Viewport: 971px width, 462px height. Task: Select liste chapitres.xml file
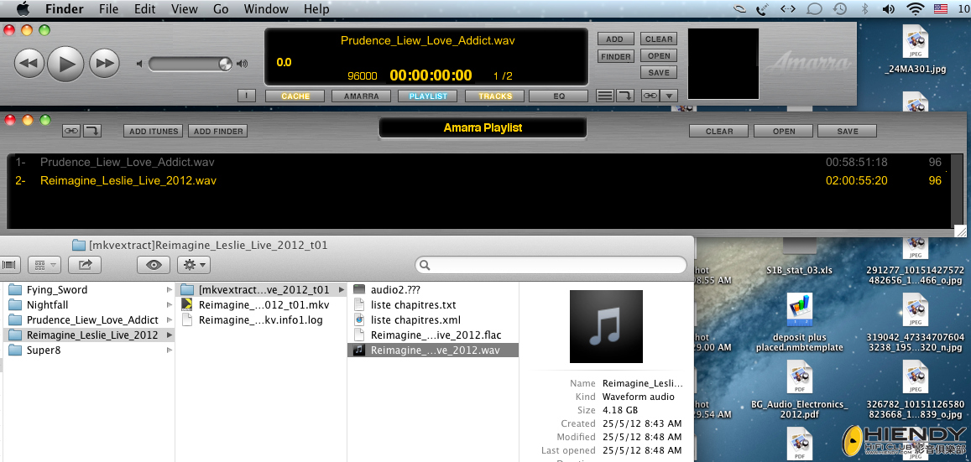click(434, 319)
